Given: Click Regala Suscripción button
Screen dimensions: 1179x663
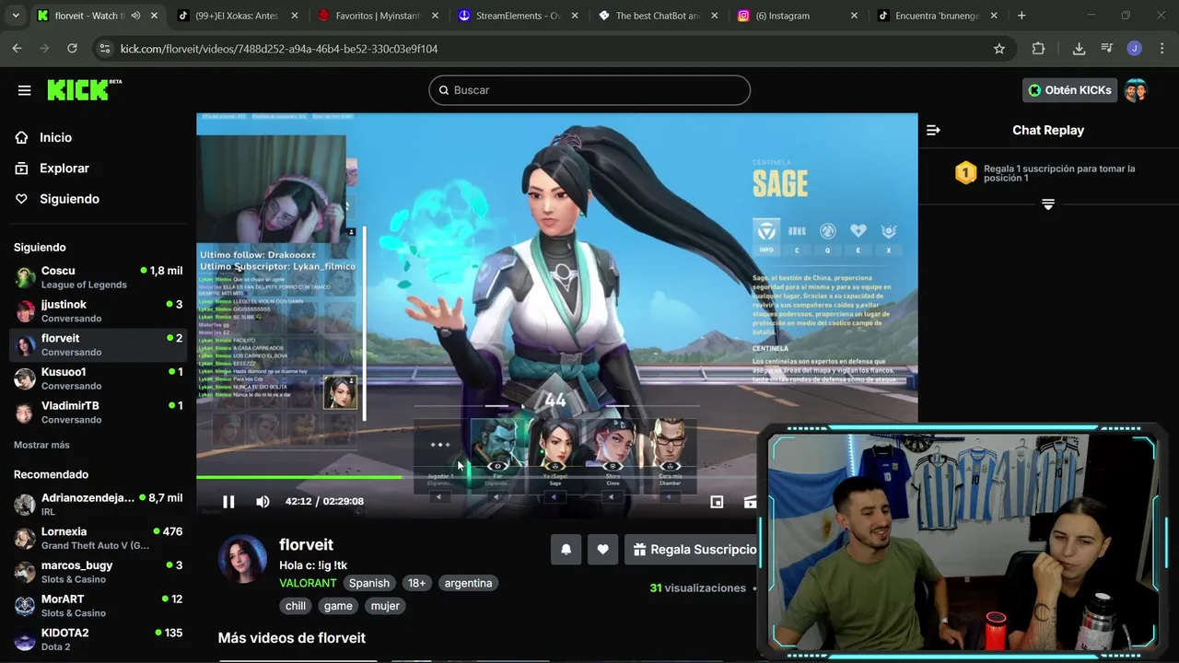Looking at the screenshot, I should click(x=693, y=550).
